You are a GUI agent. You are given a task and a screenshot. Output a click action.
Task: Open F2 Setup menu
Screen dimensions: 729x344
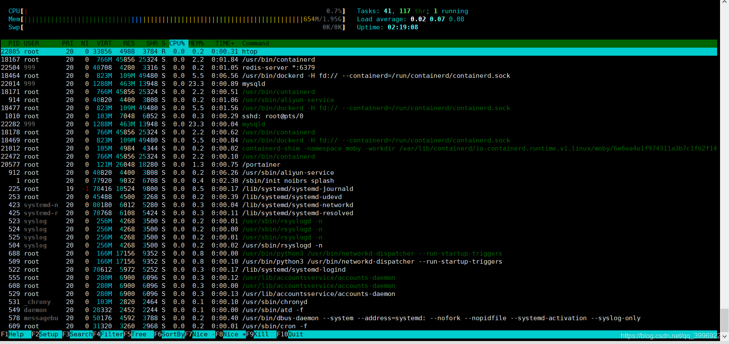click(47, 334)
